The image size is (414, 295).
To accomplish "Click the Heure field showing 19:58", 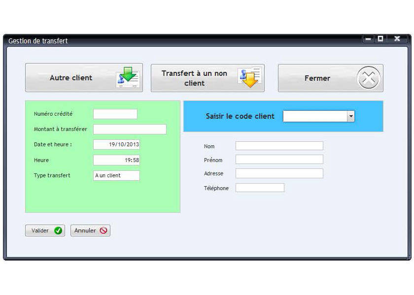I will 116,160.
